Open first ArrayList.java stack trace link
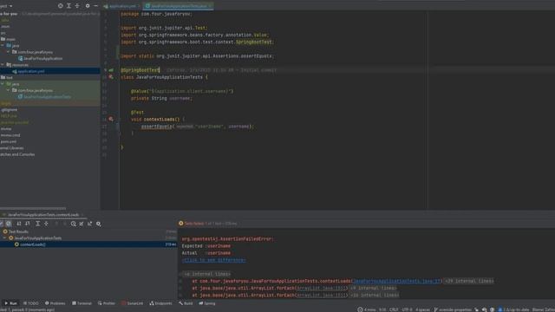The width and height of the screenshot is (555, 312). (x=321, y=288)
